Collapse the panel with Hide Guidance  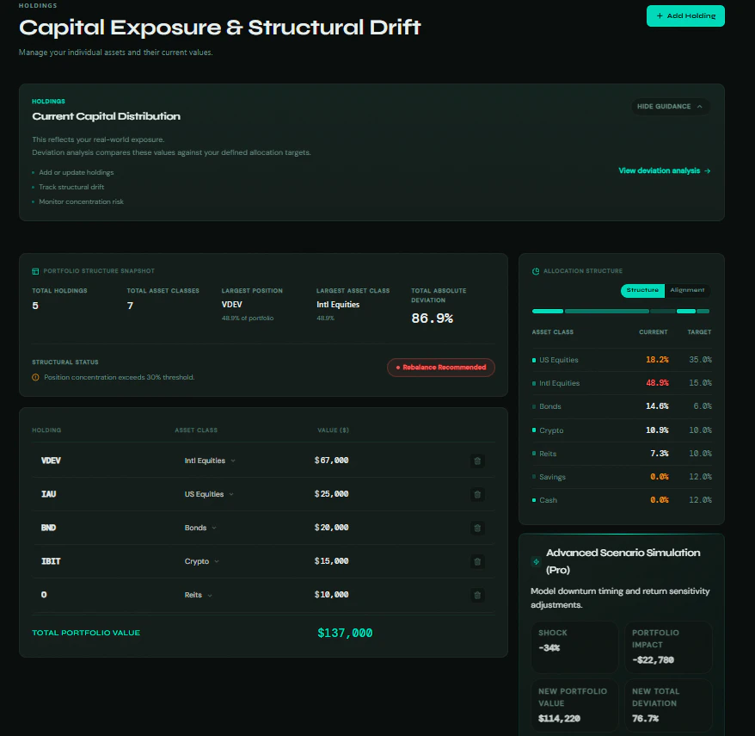[x=670, y=107]
